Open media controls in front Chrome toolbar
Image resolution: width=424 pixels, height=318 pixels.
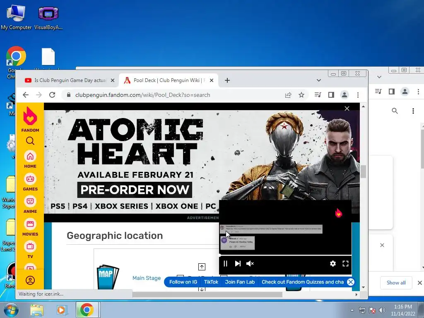tap(318, 95)
